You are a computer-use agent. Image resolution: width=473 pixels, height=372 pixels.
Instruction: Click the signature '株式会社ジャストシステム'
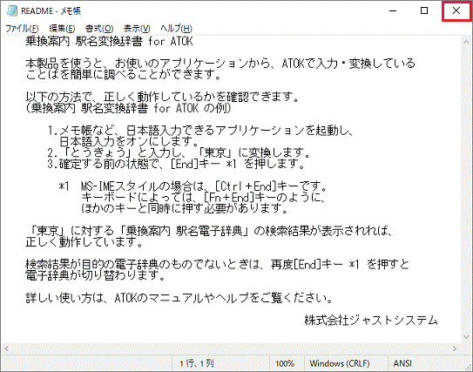pyautogui.click(x=371, y=320)
